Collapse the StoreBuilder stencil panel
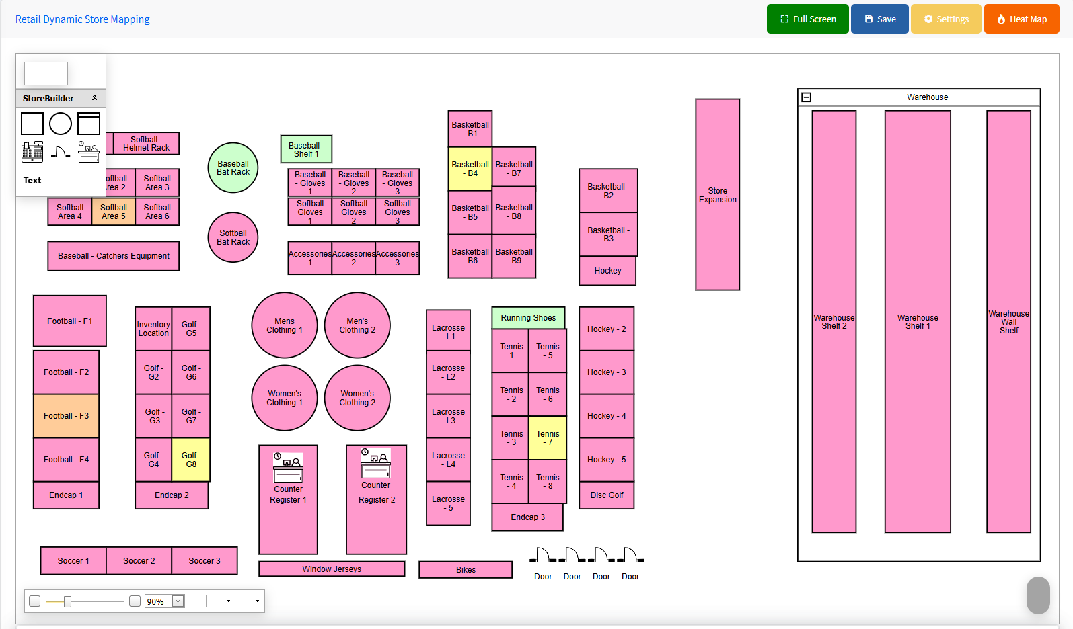The width and height of the screenshot is (1073, 629). point(95,98)
